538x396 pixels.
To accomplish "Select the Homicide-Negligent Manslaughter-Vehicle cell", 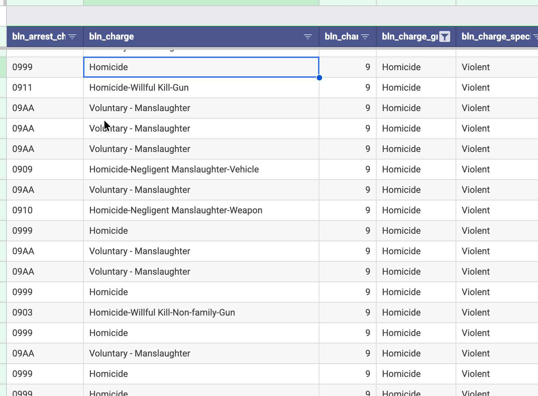I will point(201,169).
